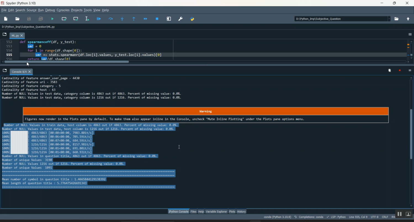The height and width of the screenshot is (222, 414).
Task: Open the Debug menu
Action: click(x=50, y=10)
